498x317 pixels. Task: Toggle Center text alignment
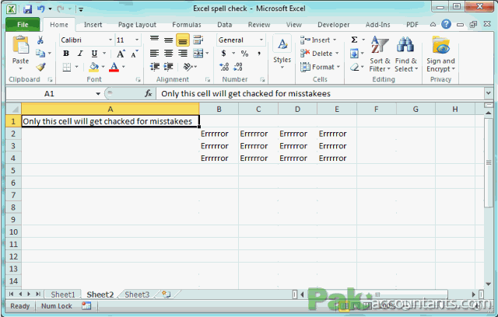coord(168,54)
